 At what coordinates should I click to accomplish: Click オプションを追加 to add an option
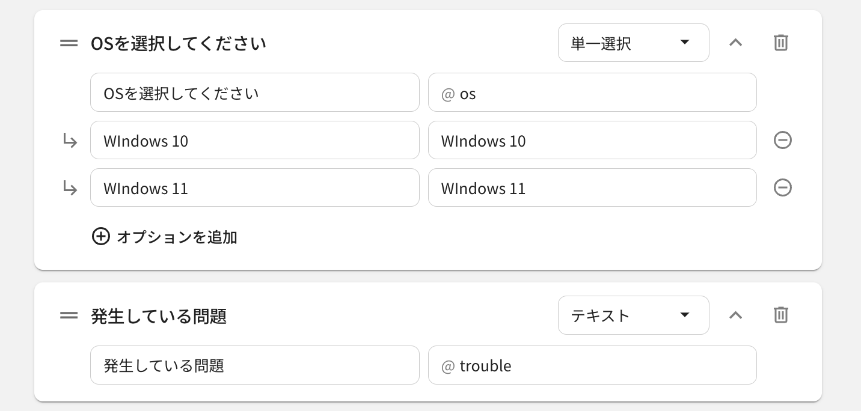coord(177,237)
